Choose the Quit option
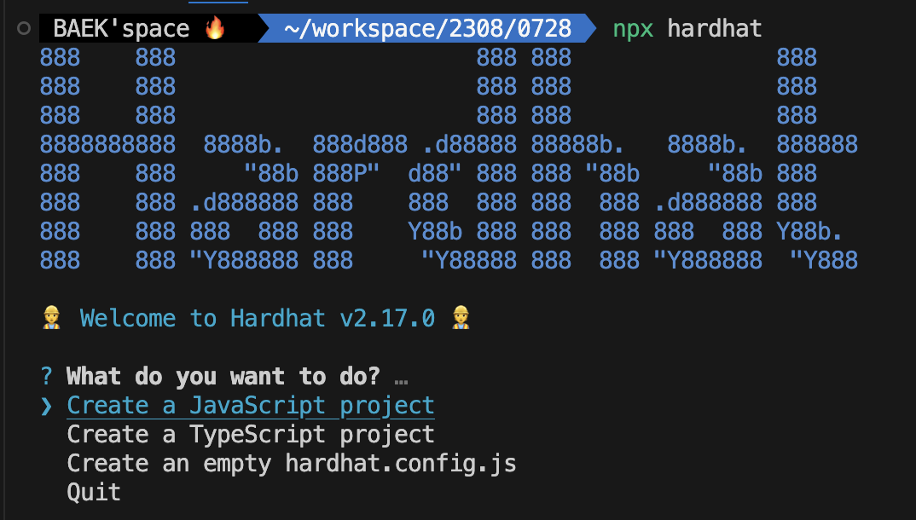Screen dimensions: 916x520 pyautogui.click(x=94, y=492)
